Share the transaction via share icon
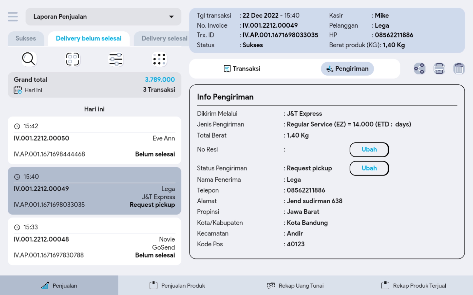 tap(419, 69)
